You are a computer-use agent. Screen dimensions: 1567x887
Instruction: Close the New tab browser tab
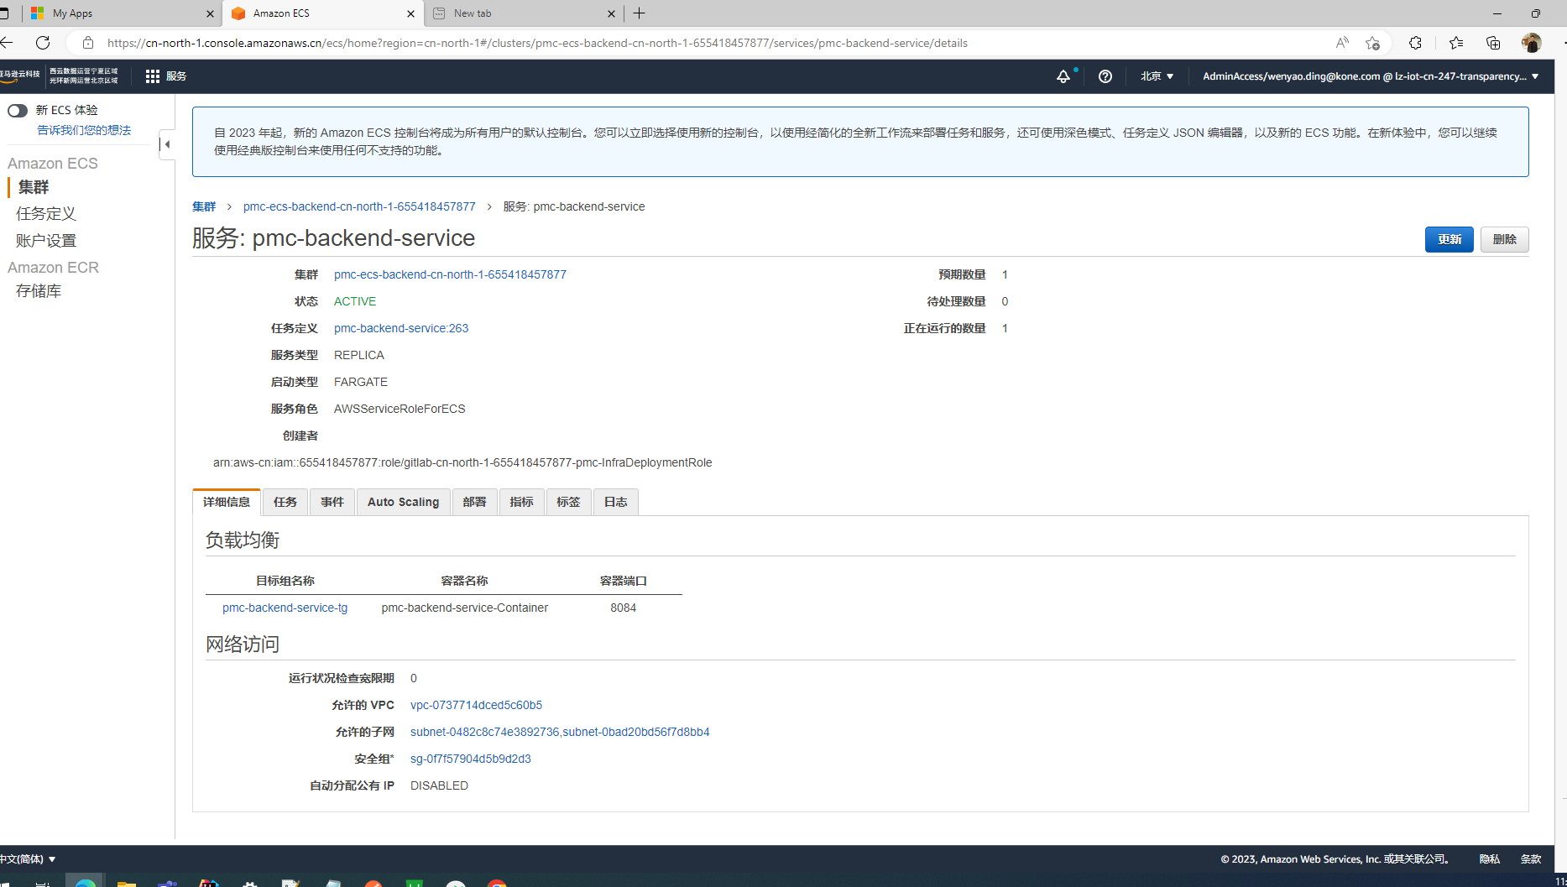pyautogui.click(x=611, y=13)
